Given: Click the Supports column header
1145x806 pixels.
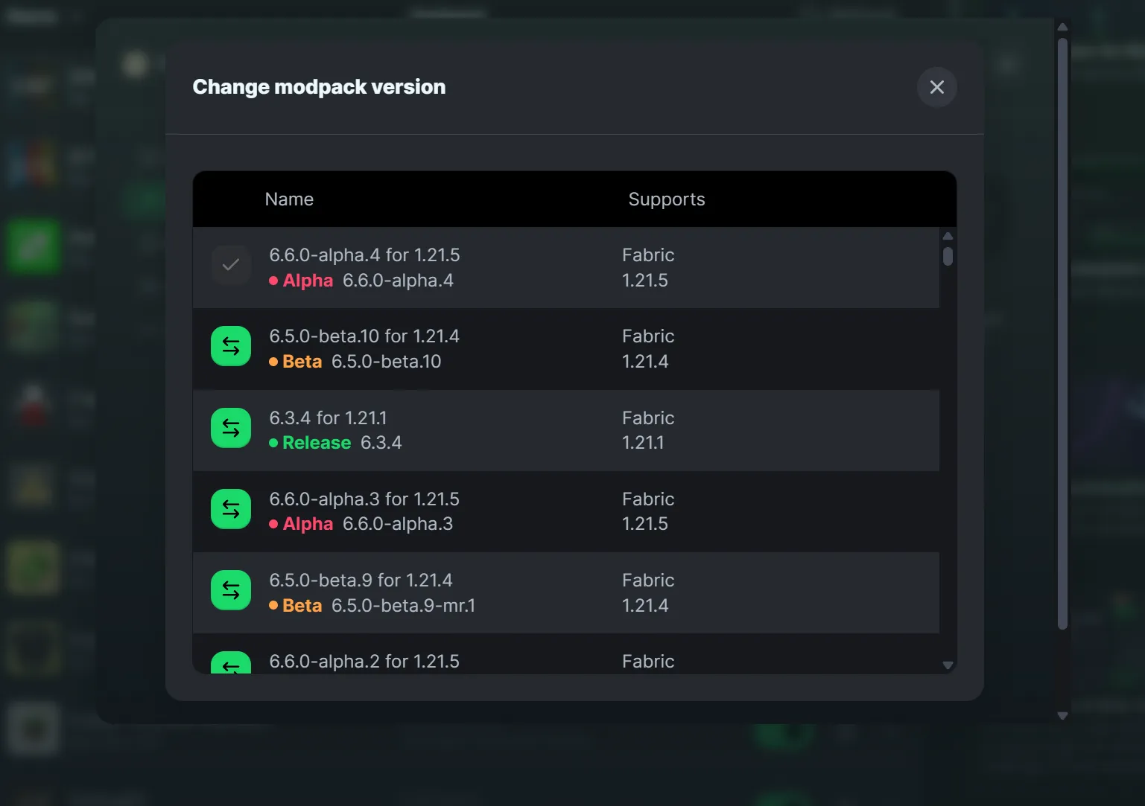Looking at the screenshot, I should click(x=666, y=199).
